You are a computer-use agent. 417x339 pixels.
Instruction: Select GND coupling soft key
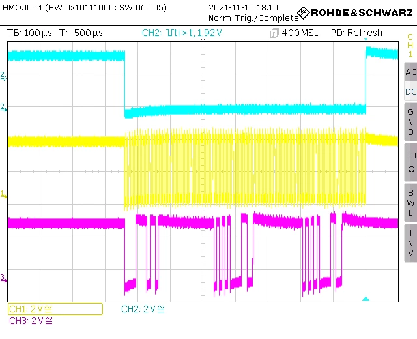coord(410,122)
